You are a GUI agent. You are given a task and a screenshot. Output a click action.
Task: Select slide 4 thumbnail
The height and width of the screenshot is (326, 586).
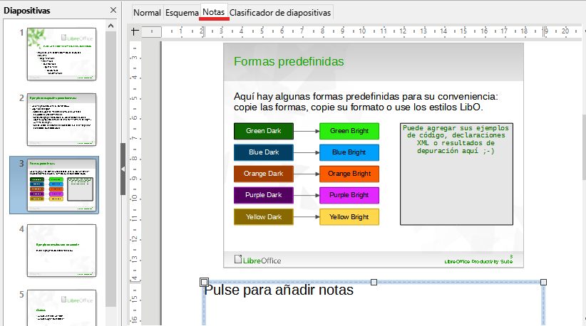(x=61, y=251)
